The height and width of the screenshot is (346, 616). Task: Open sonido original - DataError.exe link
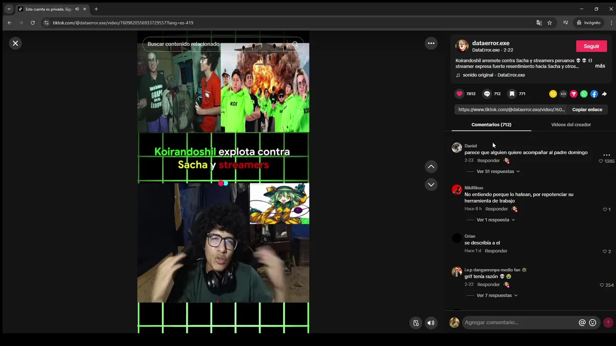(494, 75)
